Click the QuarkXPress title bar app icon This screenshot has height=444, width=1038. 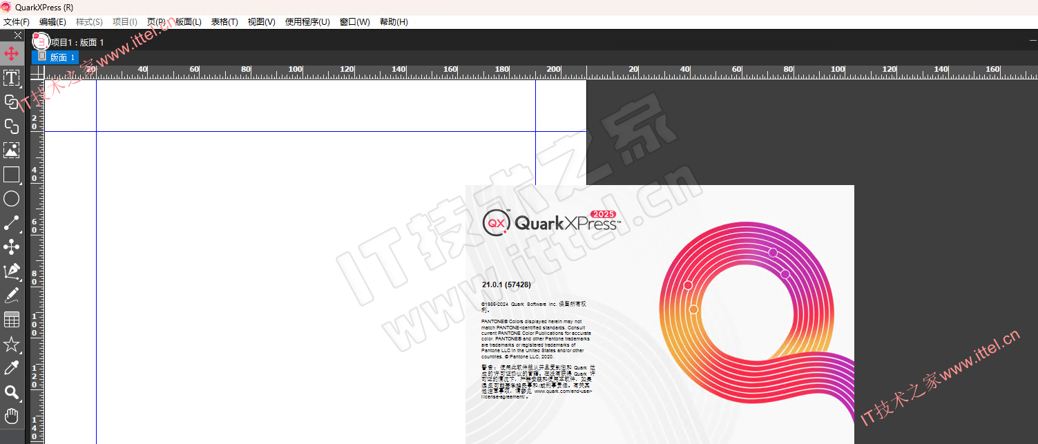[6, 7]
